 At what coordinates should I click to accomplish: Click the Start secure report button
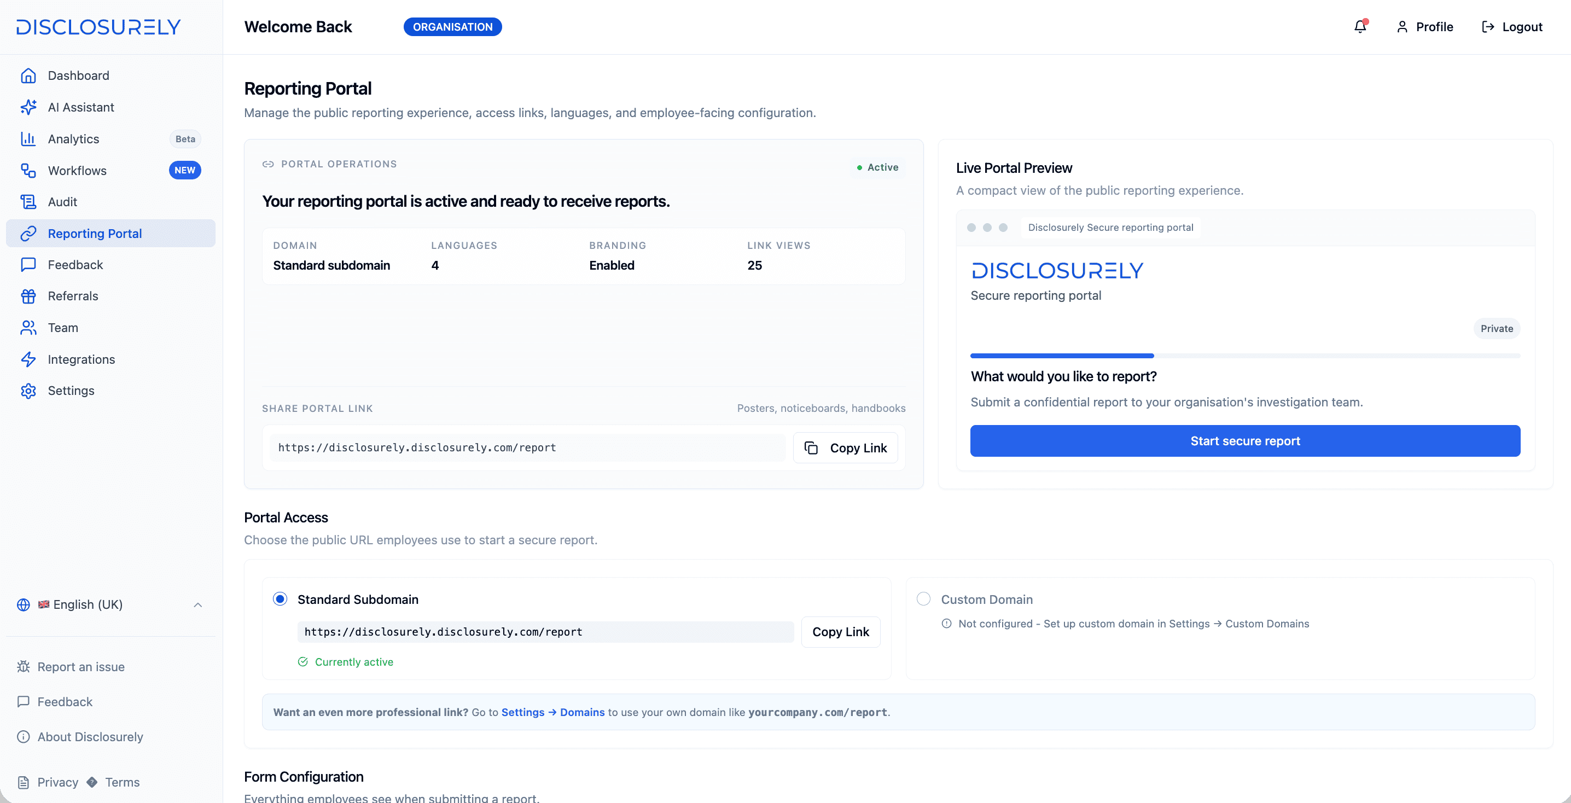[1245, 441]
